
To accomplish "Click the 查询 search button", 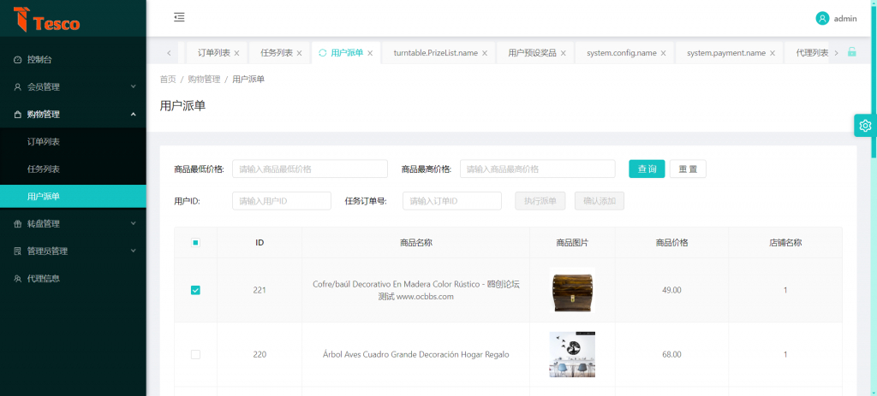I will click(647, 169).
